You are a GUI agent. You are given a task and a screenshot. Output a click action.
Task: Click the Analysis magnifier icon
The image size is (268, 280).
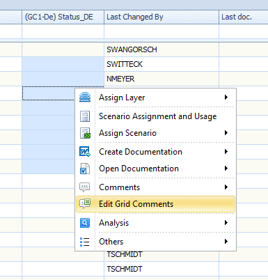coord(85,223)
